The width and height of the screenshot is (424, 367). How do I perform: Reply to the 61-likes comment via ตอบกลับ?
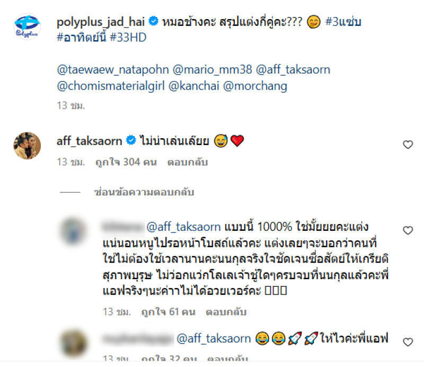point(226,312)
